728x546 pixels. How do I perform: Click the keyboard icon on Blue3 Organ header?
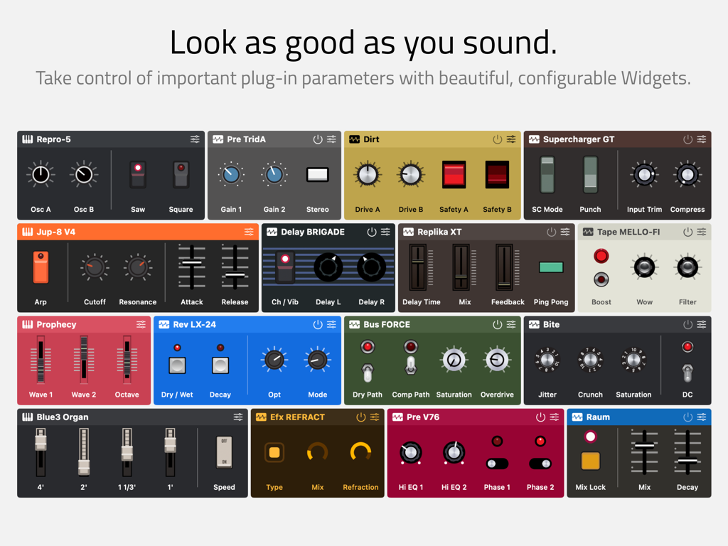[26, 417]
